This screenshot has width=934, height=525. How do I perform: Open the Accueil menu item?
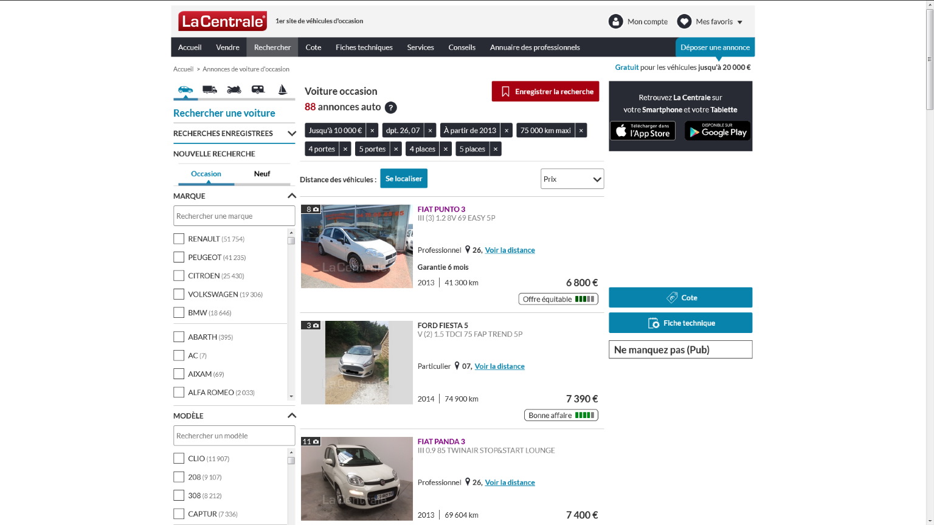[x=190, y=47]
